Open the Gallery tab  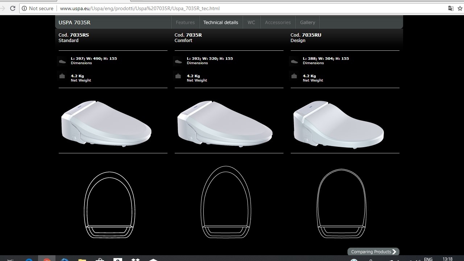[x=307, y=22]
